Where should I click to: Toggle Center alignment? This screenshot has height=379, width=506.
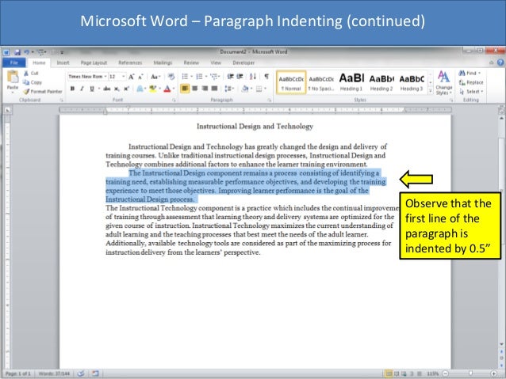click(195, 89)
